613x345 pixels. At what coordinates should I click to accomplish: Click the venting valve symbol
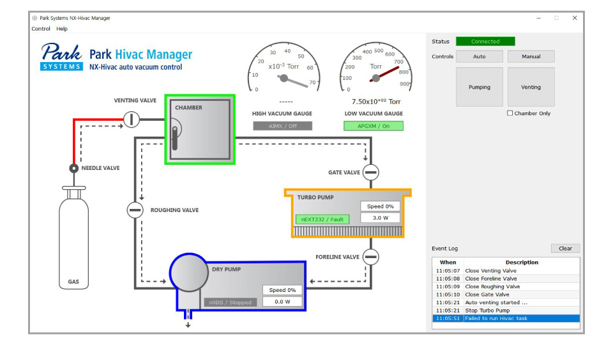131,119
